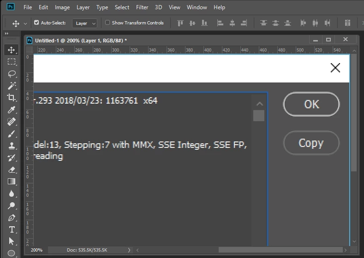Open the Type menu
This screenshot has width=364, height=258.
[102, 7]
